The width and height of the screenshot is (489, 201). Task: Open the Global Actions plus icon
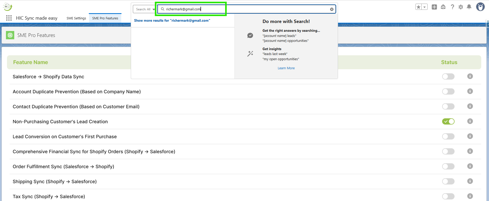[x=434, y=7]
